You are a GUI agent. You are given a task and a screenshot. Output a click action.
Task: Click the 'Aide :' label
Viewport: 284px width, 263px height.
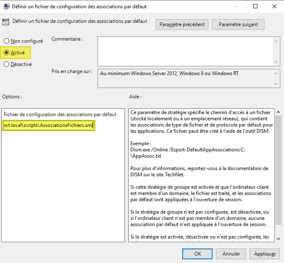coord(135,97)
